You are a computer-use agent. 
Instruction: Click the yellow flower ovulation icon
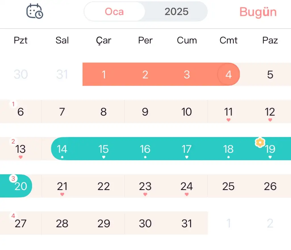(260, 142)
